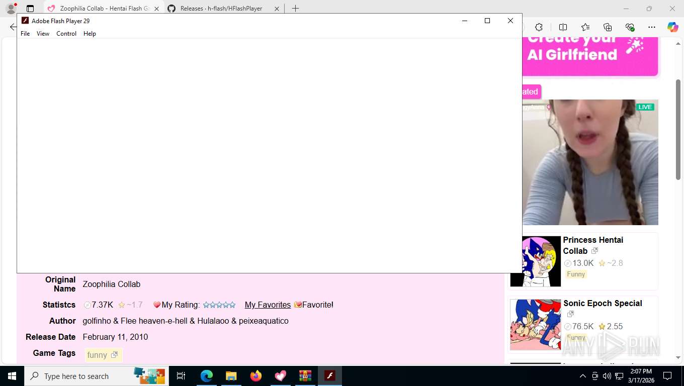The height and width of the screenshot is (386, 684).
Task: Show hidden system tray icons
Action: [583, 376]
